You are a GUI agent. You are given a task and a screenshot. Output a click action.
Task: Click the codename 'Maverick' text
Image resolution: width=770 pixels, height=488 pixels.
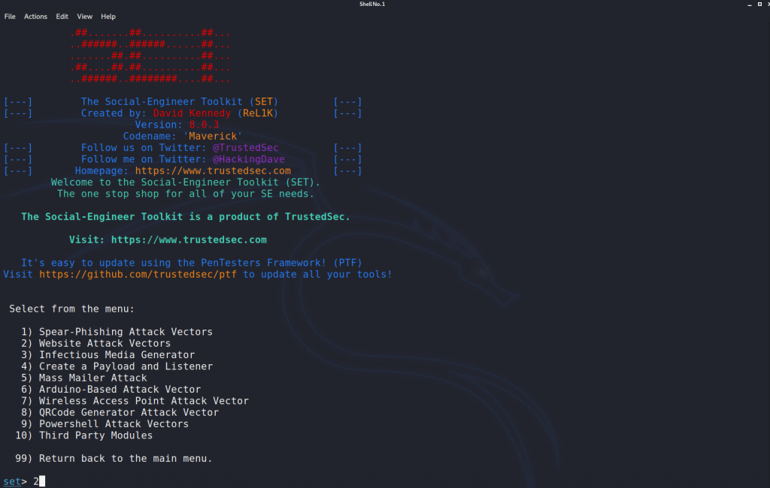tap(213, 137)
